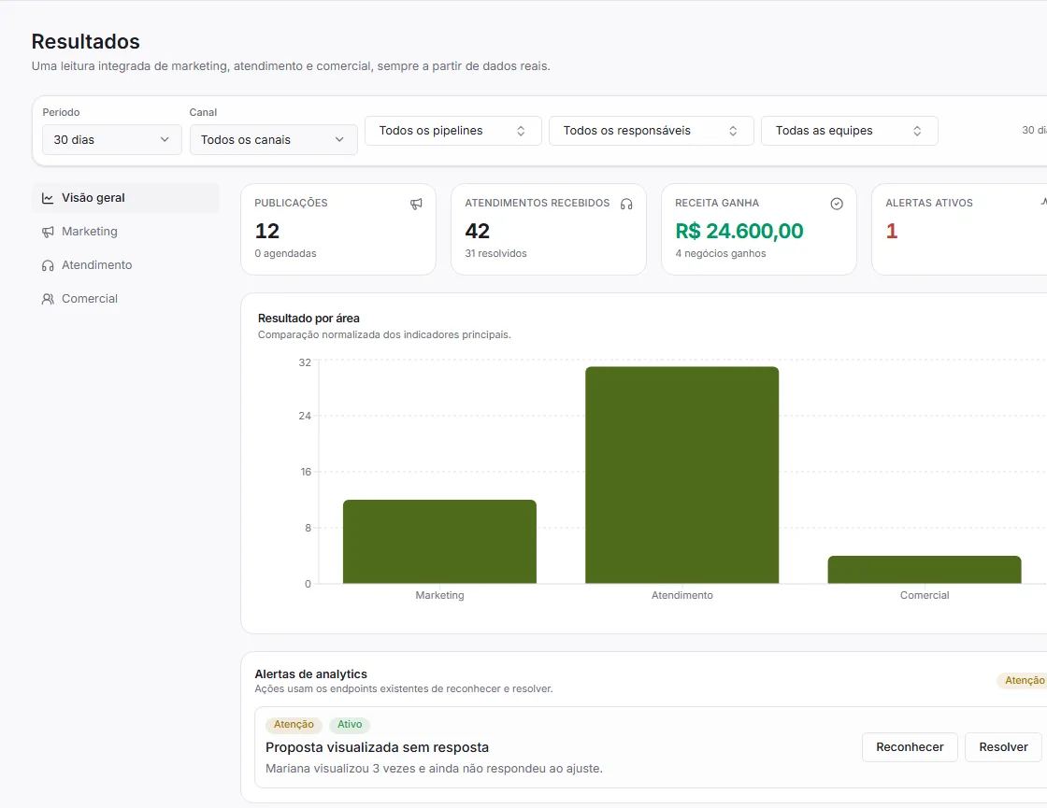Click the Atenção badge on alert card
Viewport: 1047px width, 808px height.
click(x=294, y=725)
